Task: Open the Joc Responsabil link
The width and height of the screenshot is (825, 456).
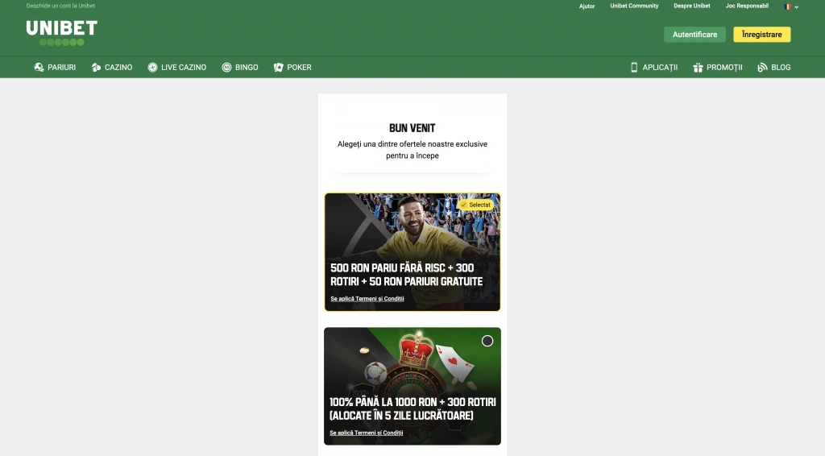Action: tap(746, 6)
